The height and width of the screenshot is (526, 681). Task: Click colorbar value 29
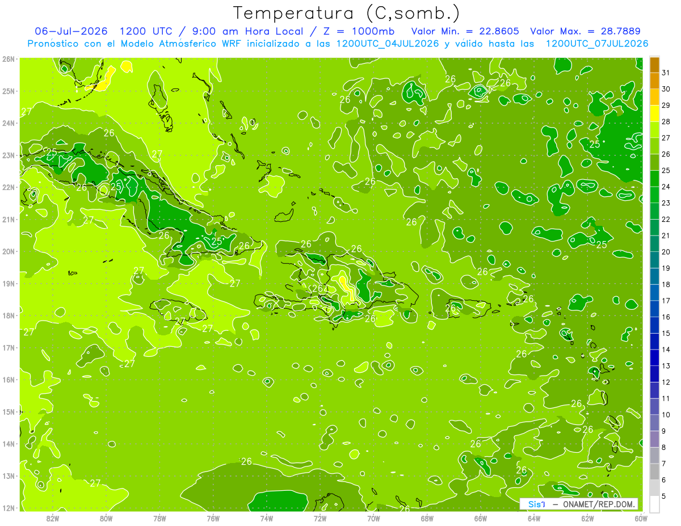point(666,105)
